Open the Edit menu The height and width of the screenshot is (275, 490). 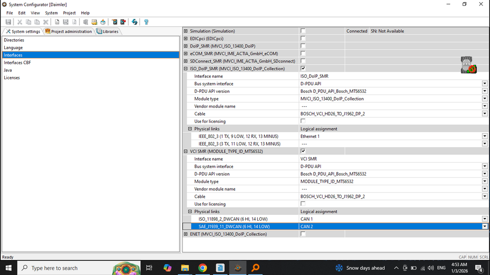[x=22, y=13]
